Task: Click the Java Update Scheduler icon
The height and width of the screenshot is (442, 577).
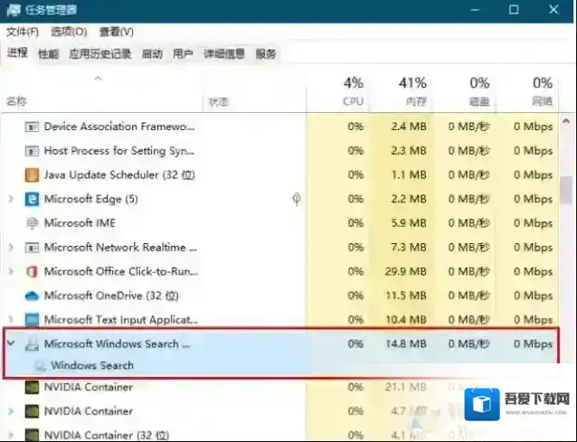Action: click(x=32, y=175)
